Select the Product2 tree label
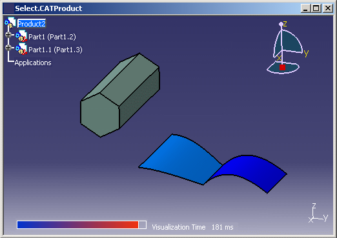 pyautogui.click(x=32, y=24)
